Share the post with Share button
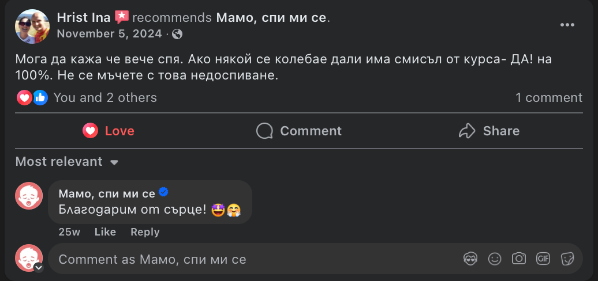 tap(489, 131)
